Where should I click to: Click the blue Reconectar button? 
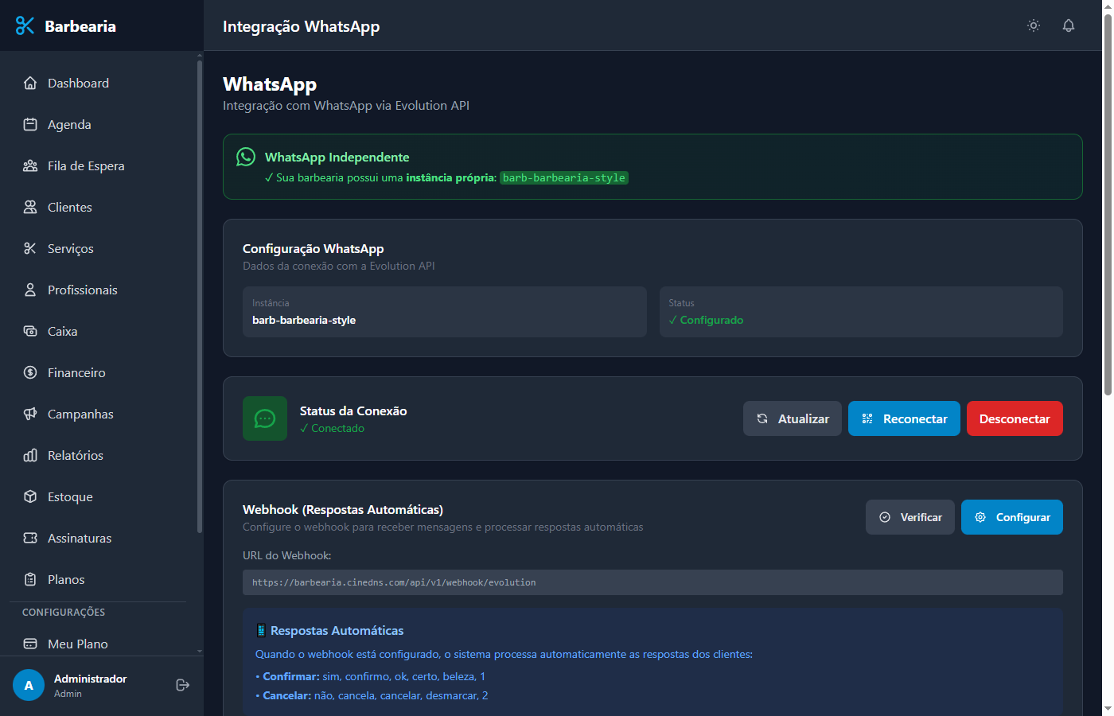[904, 418]
